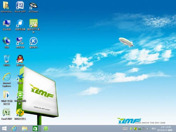Open the volume control in system tray
176x132 pixels.
click(147, 128)
